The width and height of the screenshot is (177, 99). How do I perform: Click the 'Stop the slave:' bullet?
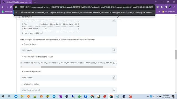pyautogui.click(x=30, y=44)
